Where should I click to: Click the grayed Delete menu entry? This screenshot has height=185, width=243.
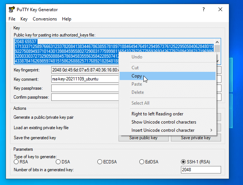click(x=168, y=92)
